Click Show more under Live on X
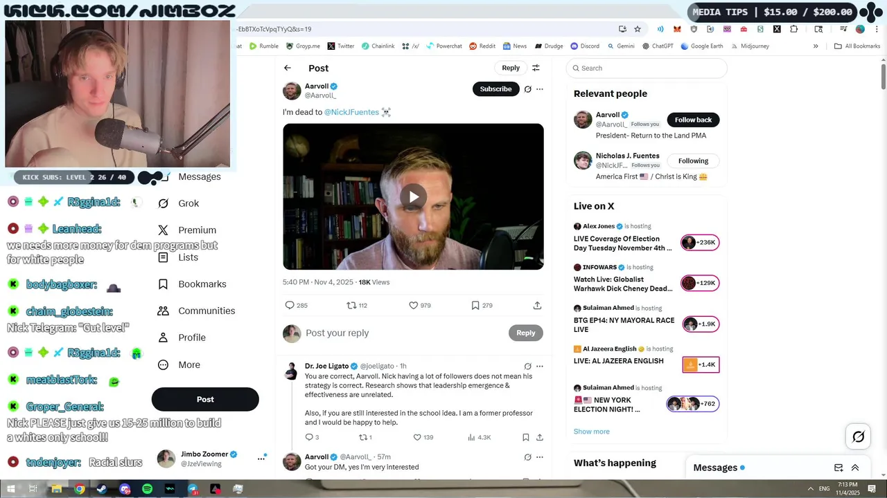The width and height of the screenshot is (887, 498). pyautogui.click(x=592, y=432)
